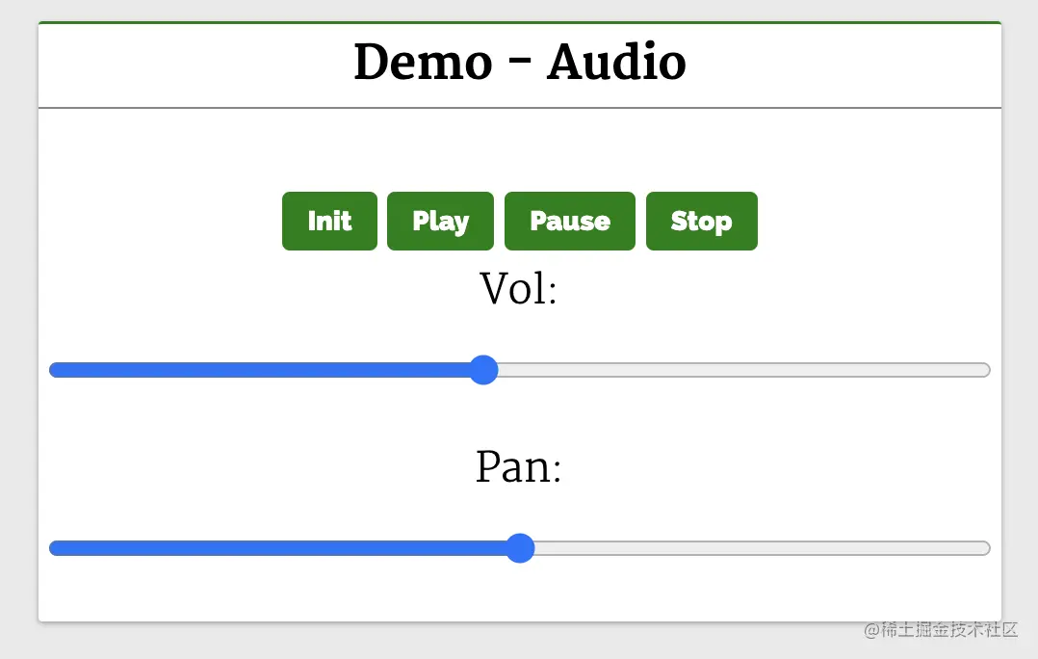Screen dimensions: 1038x659
Task: Click the divider line beneath the heading
Action: point(520,108)
